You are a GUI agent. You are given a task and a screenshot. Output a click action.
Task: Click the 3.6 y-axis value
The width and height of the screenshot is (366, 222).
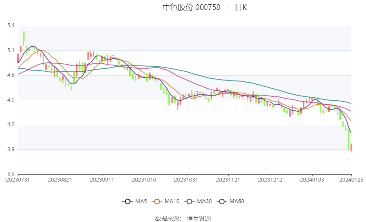(x=11, y=174)
